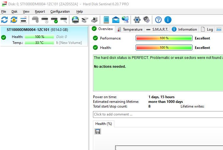The height and width of the screenshot is (150, 223).
Task: Click the blue notepad report icon
Action: (106, 20)
